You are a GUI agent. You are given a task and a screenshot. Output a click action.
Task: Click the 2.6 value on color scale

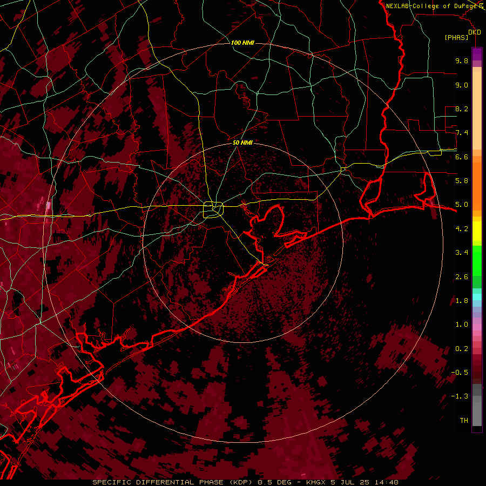(x=462, y=277)
